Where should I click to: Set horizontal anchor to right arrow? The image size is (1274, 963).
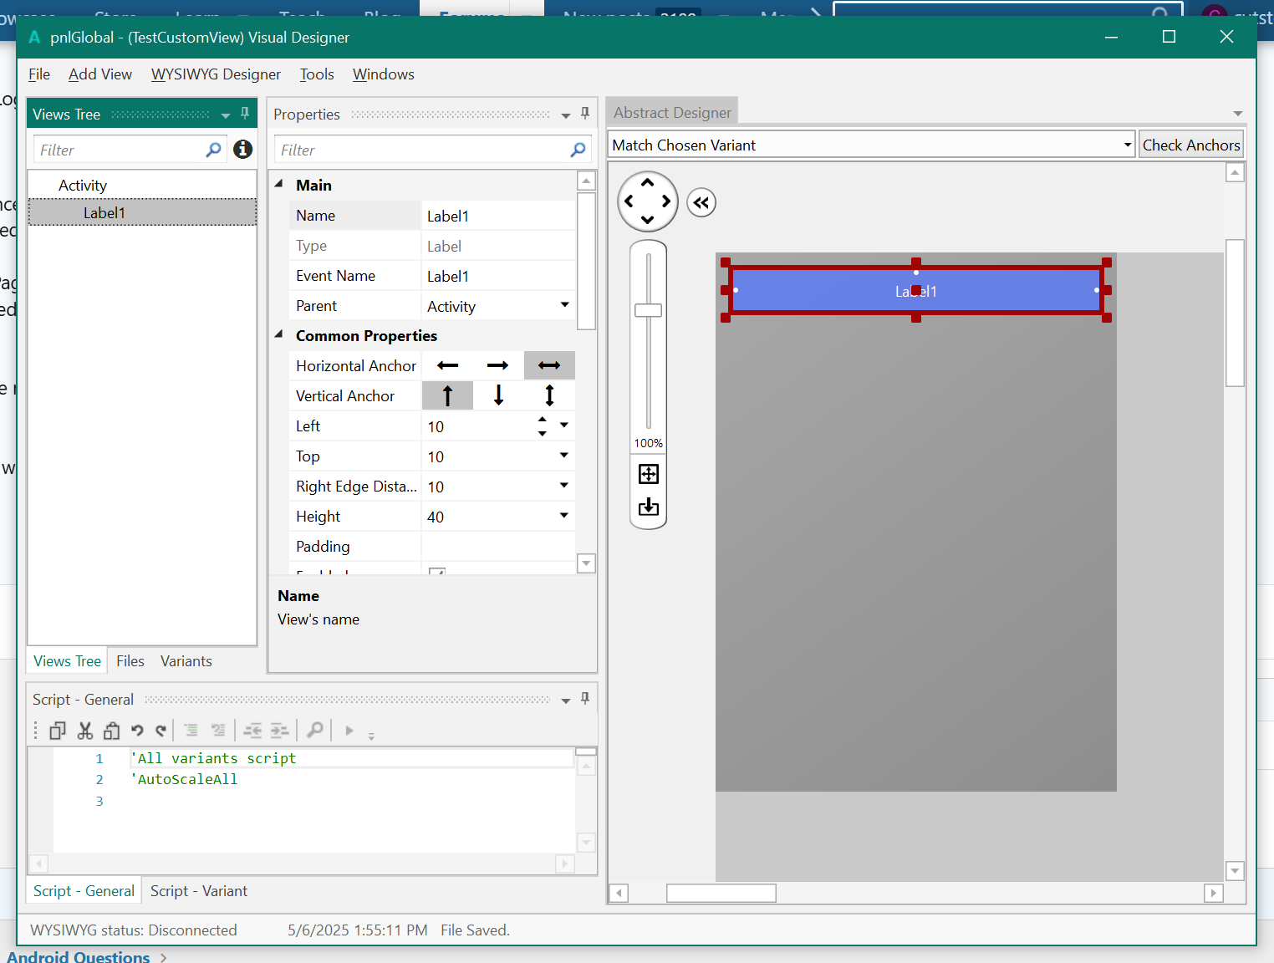tap(498, 365)
